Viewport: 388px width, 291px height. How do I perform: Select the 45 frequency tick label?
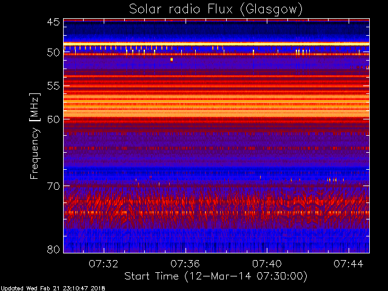pos(53,22)
